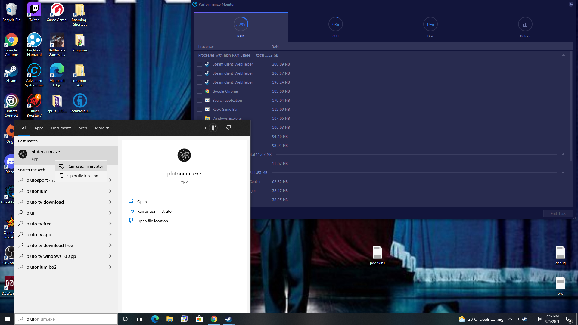
Task: Click the search rewards trophy icon
Action: [213, 128]
